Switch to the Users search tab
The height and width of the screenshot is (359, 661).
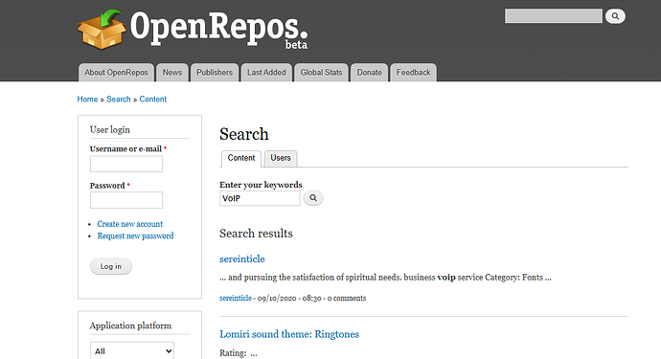tap(281, 158)
